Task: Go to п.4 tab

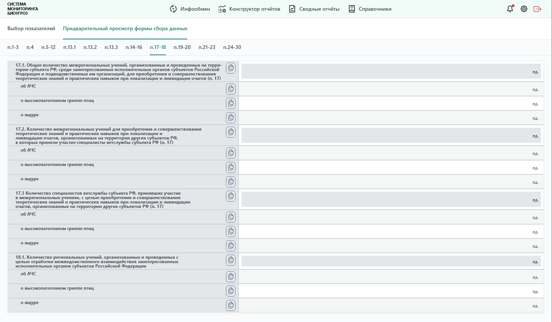Action: [30, 47]
